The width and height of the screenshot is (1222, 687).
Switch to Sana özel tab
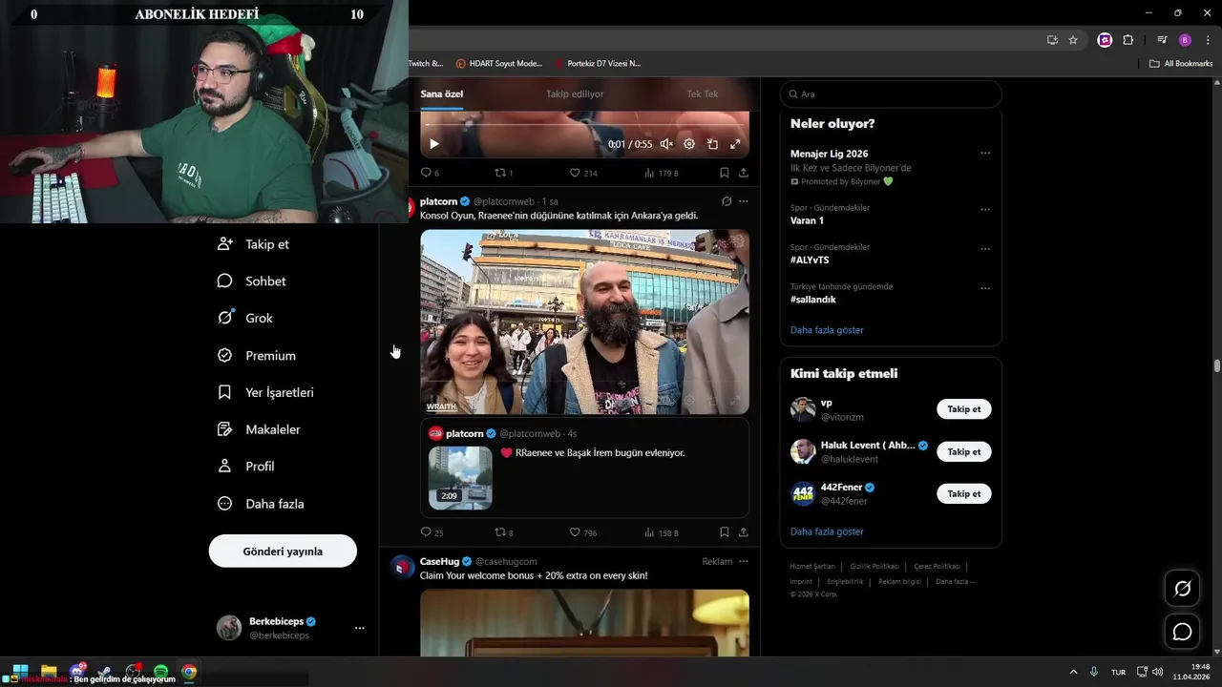coord(442,94)
